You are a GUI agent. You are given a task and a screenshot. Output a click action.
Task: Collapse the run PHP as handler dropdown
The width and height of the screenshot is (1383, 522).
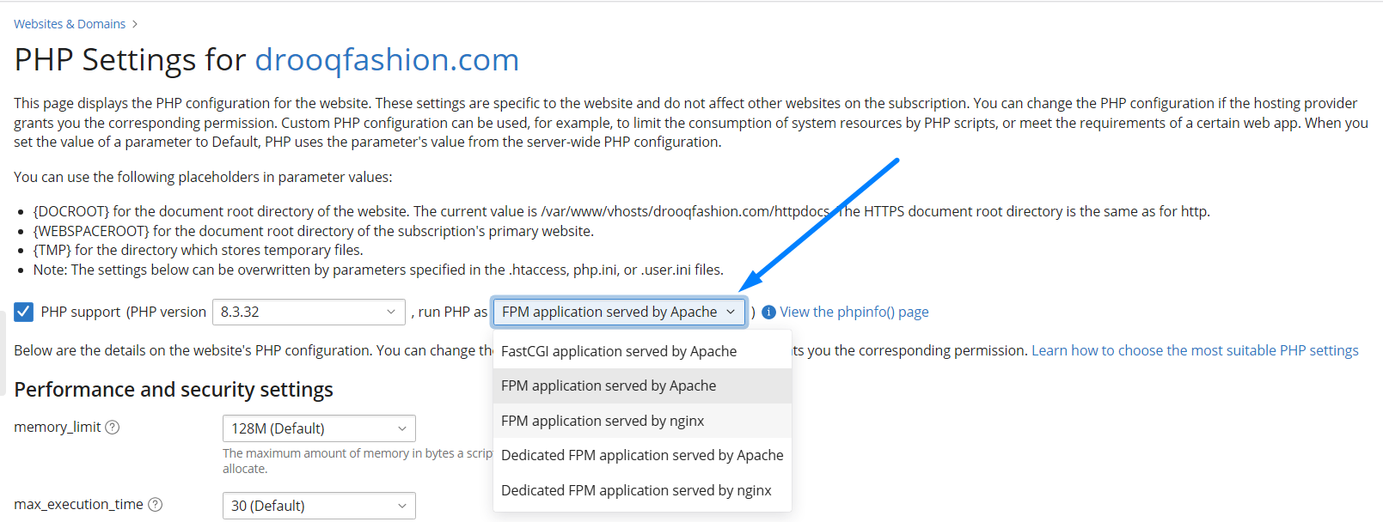(x=619, y=312)
